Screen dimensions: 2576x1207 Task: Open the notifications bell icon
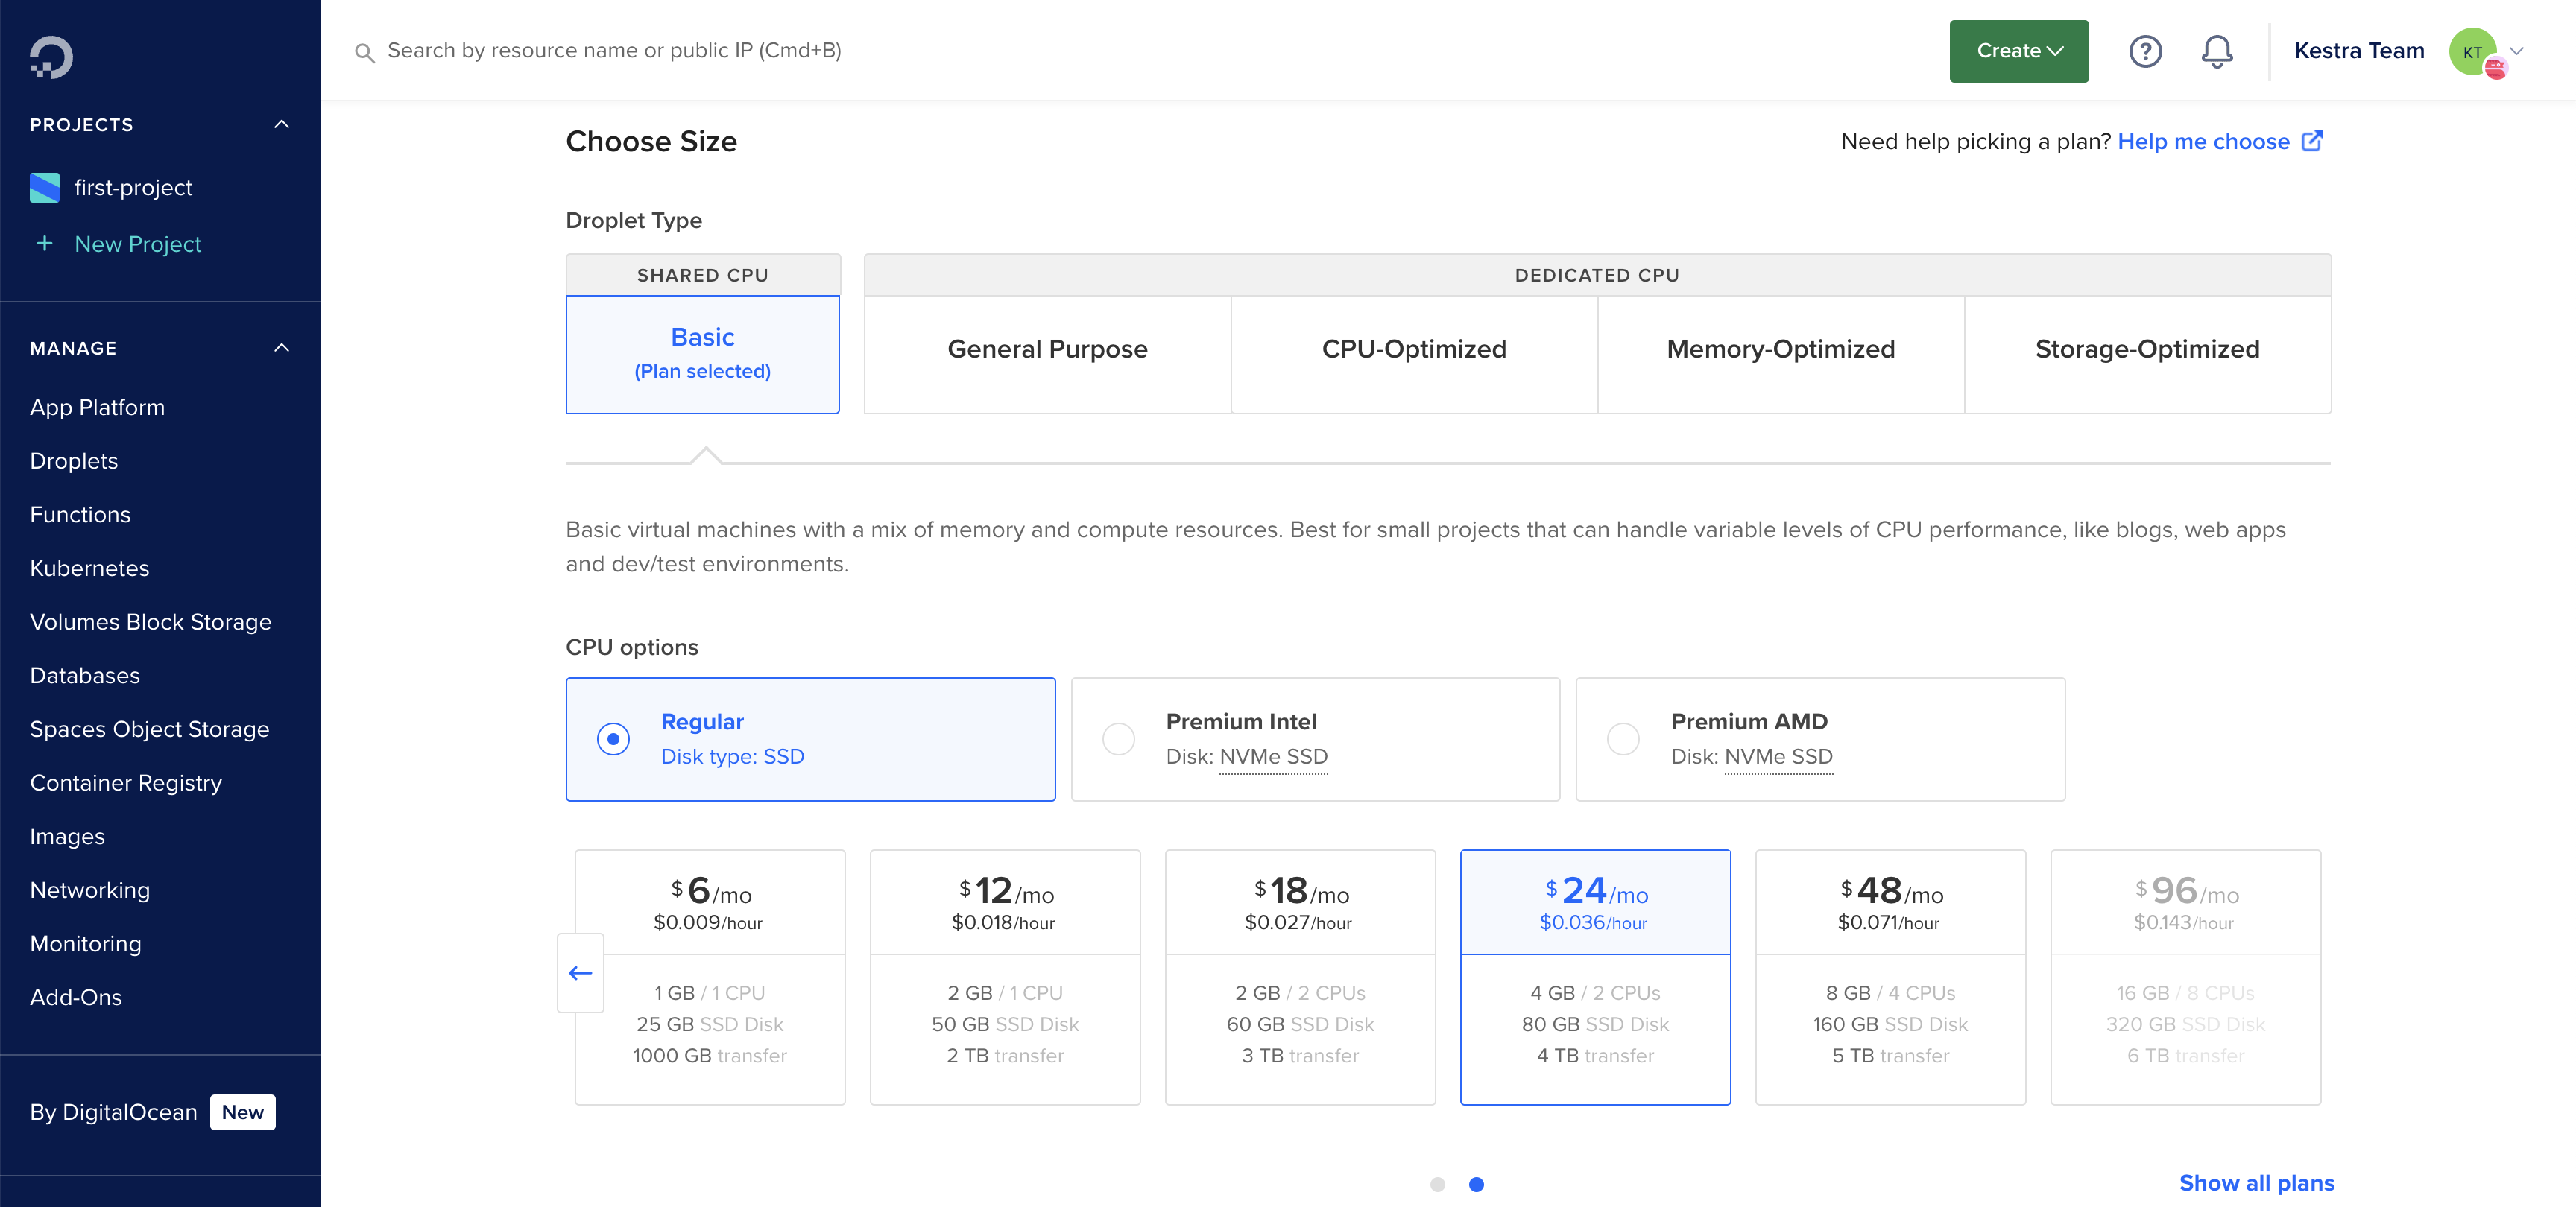(x=2217, y=51)
